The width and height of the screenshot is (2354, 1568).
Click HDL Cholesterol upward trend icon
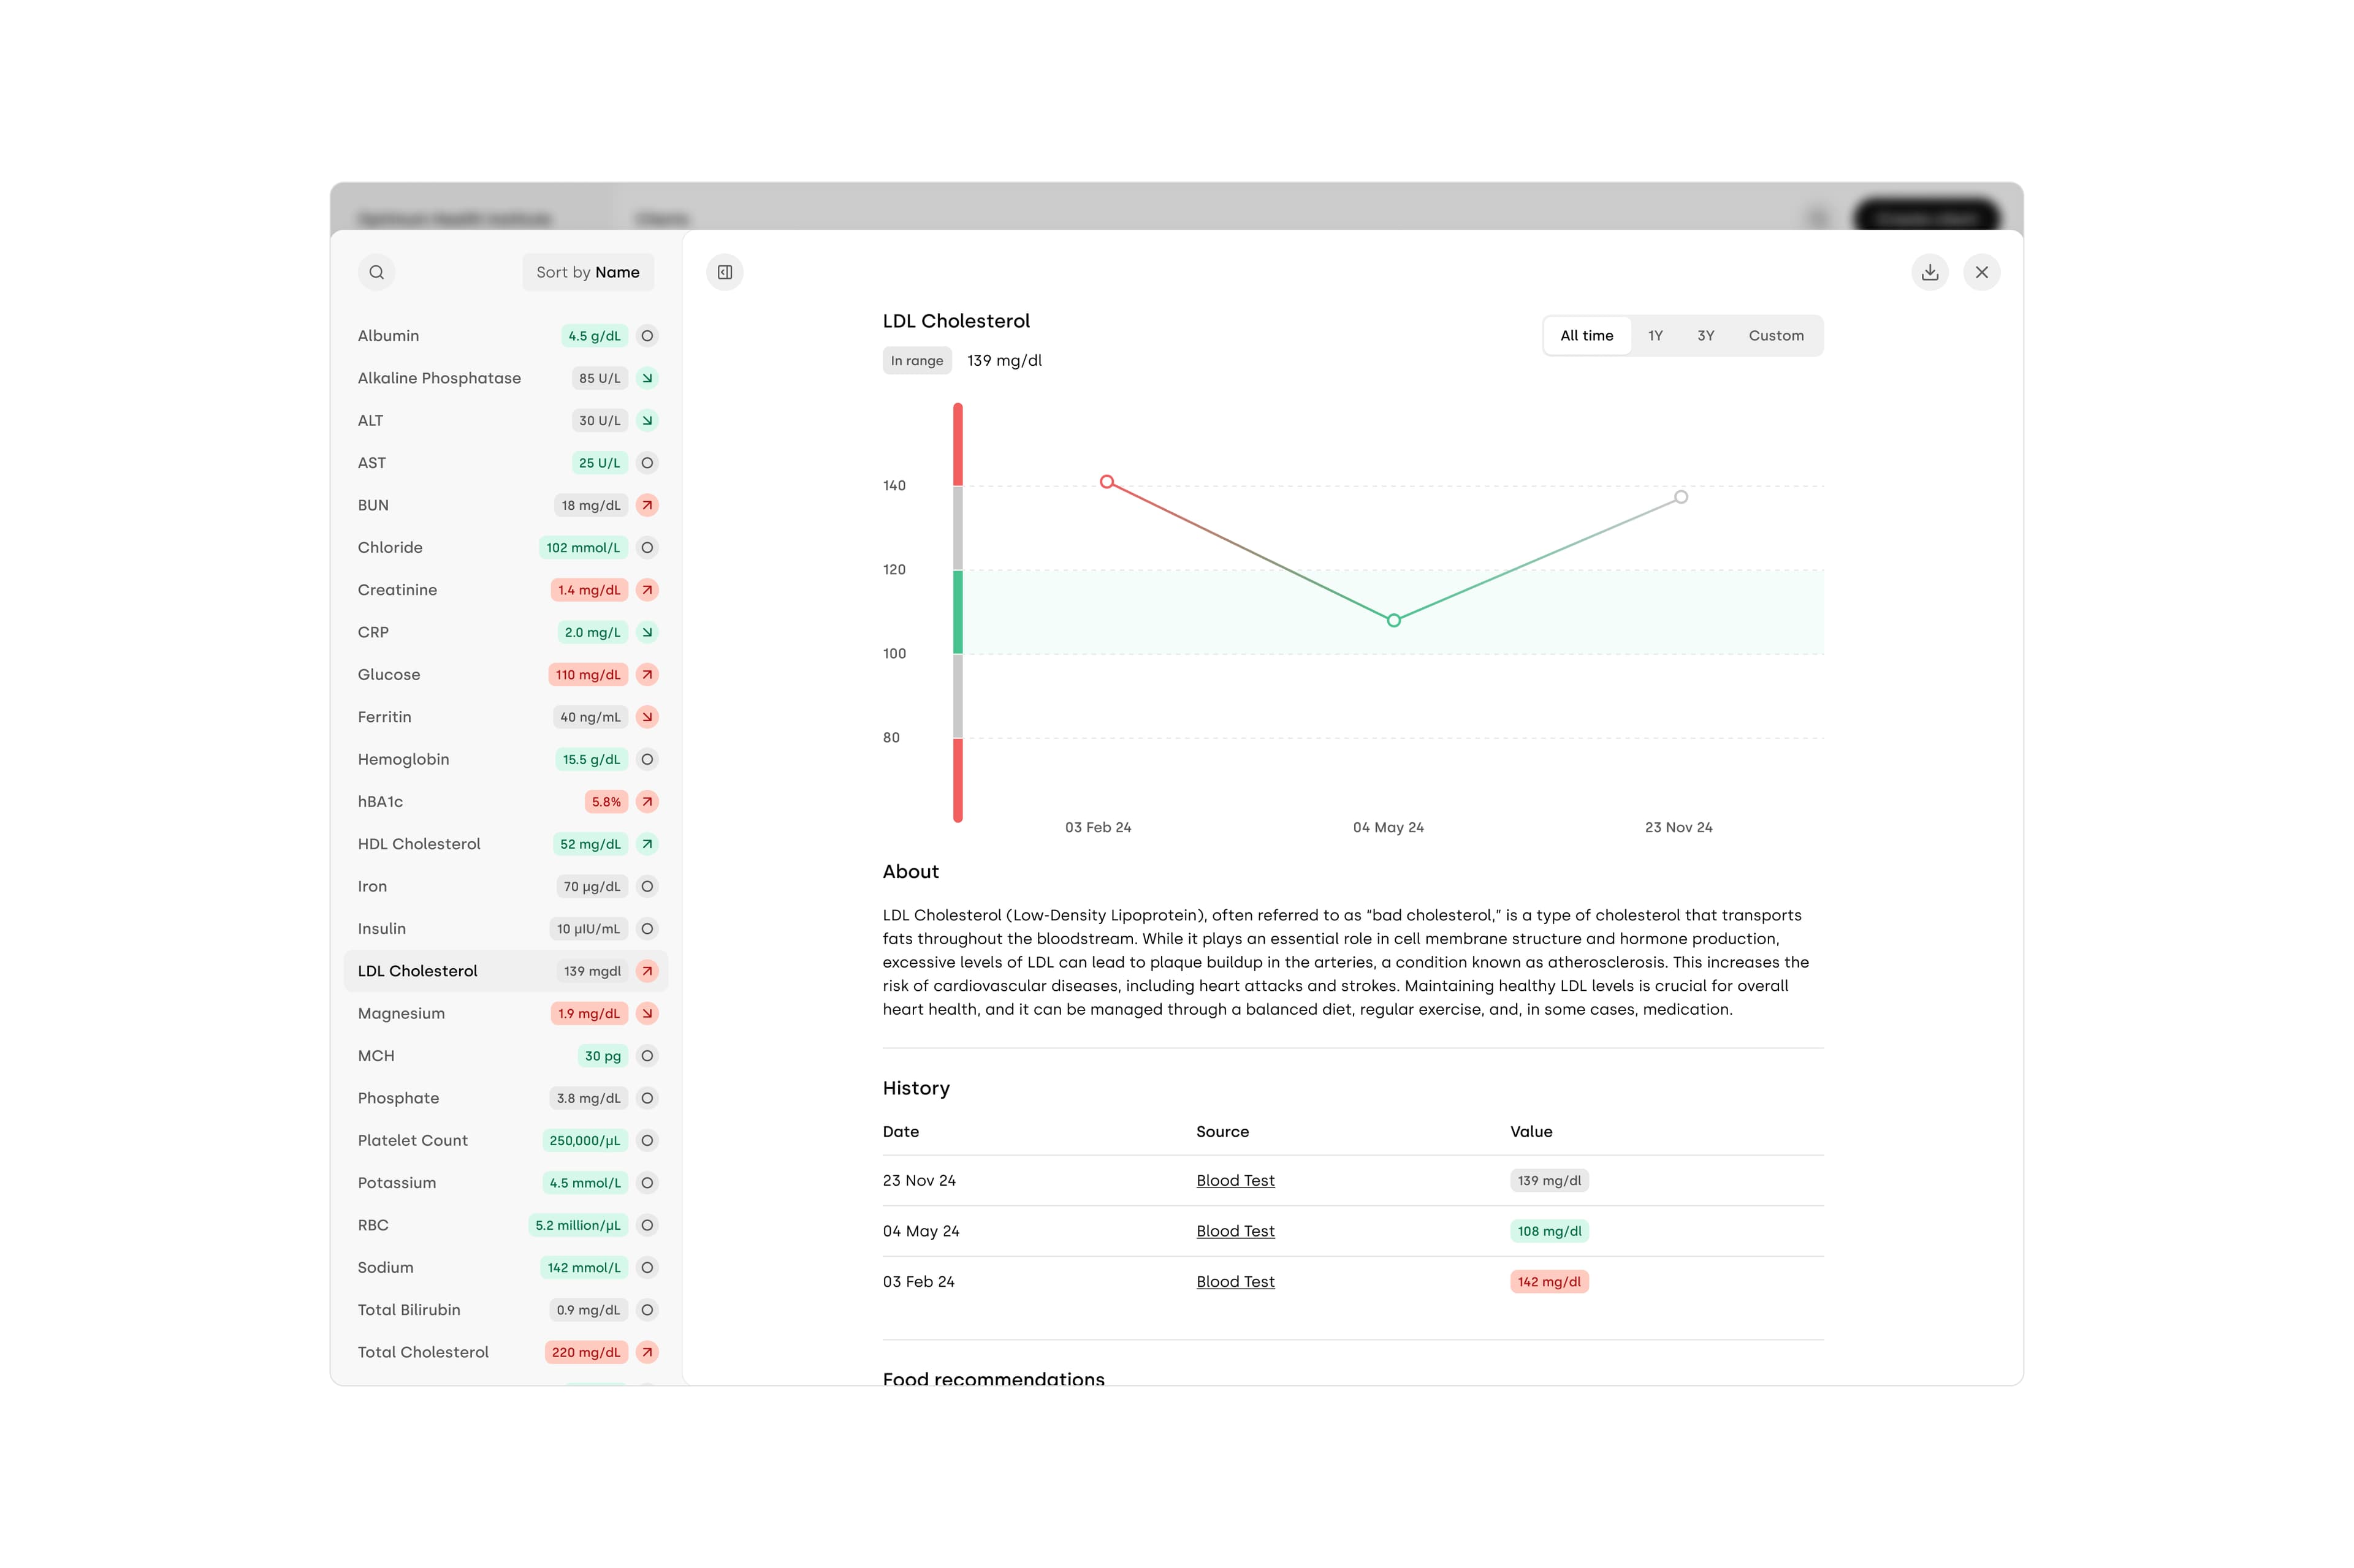point(647,844)
